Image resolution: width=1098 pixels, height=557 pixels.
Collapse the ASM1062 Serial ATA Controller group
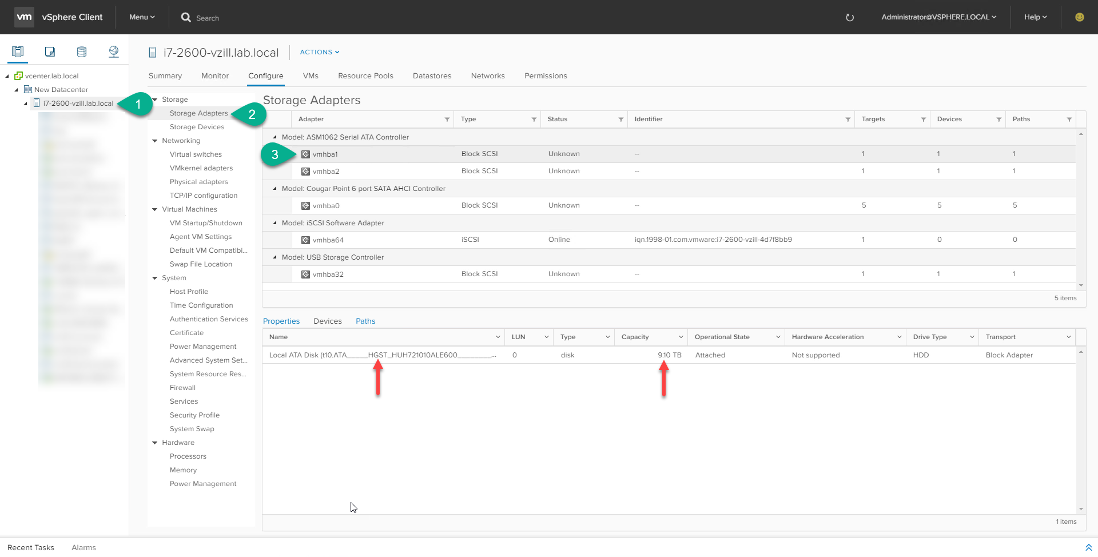pos(275,137)
